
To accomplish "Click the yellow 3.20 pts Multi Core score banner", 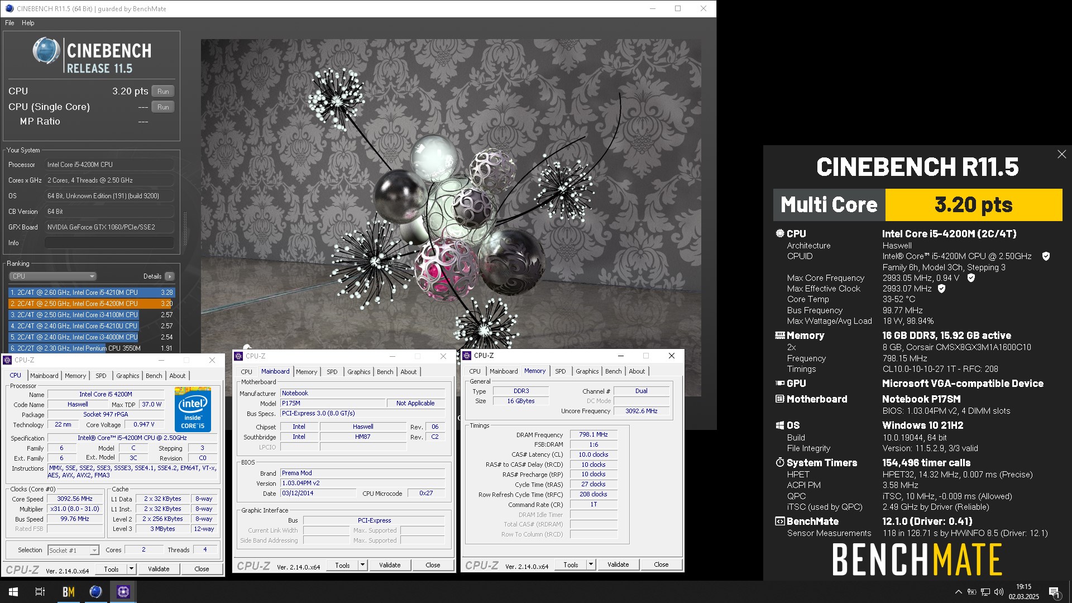I will [x=974, y=205].
